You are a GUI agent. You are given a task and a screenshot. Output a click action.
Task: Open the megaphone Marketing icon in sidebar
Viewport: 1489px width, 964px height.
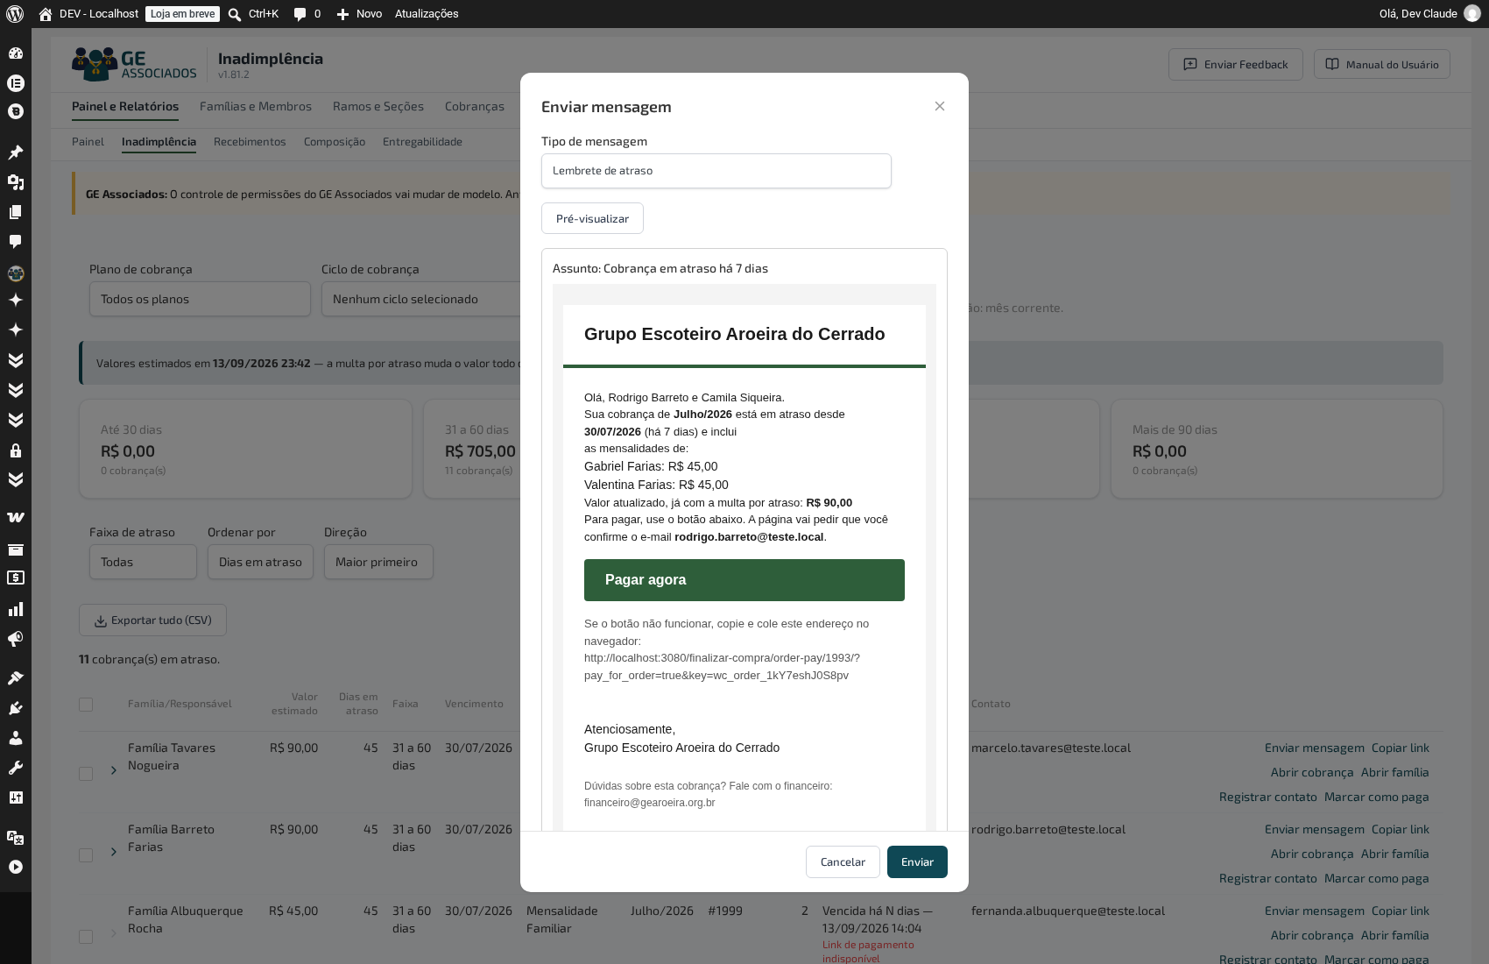point(16,639)
